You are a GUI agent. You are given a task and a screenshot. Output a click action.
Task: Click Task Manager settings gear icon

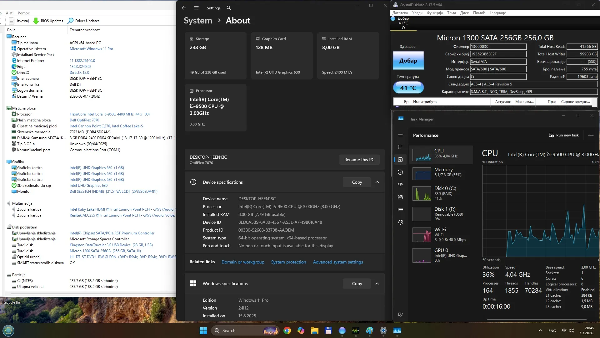400,314
